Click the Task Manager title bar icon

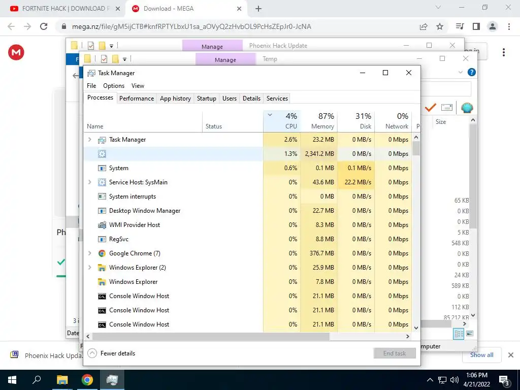point(91,73)
